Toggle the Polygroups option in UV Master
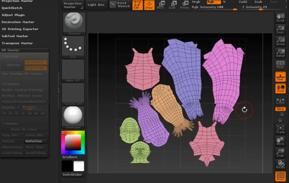Image resolution: width=289 pixels, height=183 pixels. [36, 68]
